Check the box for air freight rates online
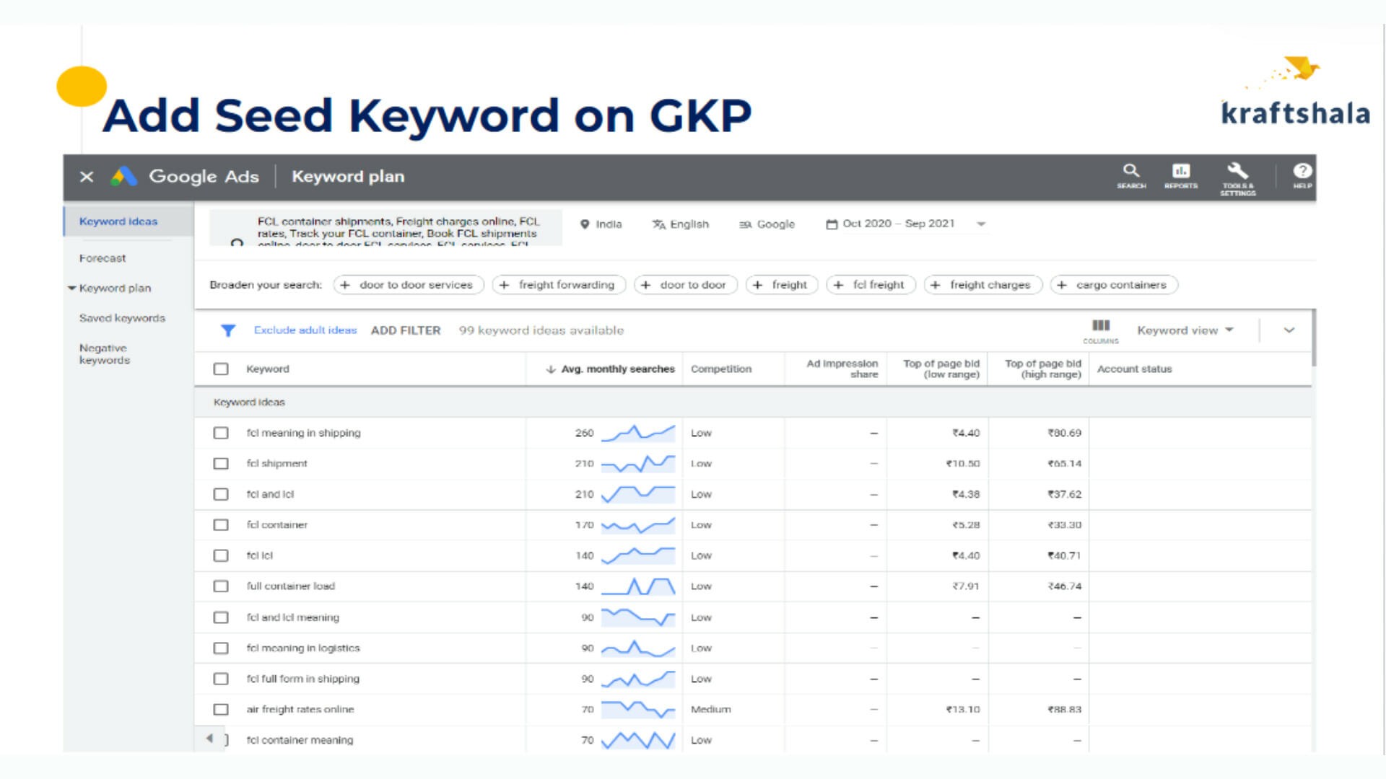1386x779 pixels. pos(221,710)
